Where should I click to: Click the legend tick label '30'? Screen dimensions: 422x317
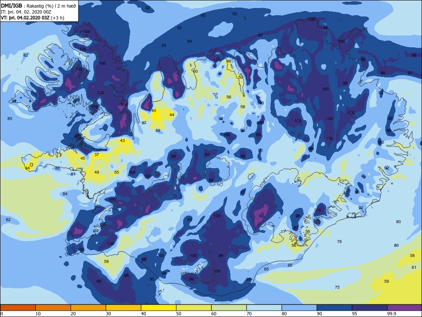point(108,314)
